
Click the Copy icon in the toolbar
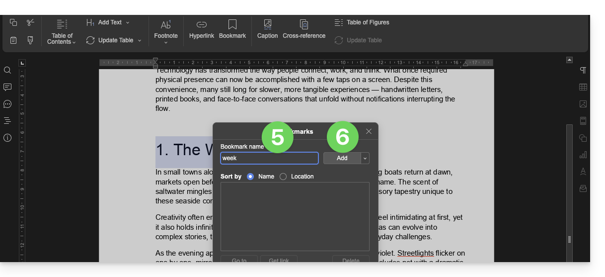[13, 22]
